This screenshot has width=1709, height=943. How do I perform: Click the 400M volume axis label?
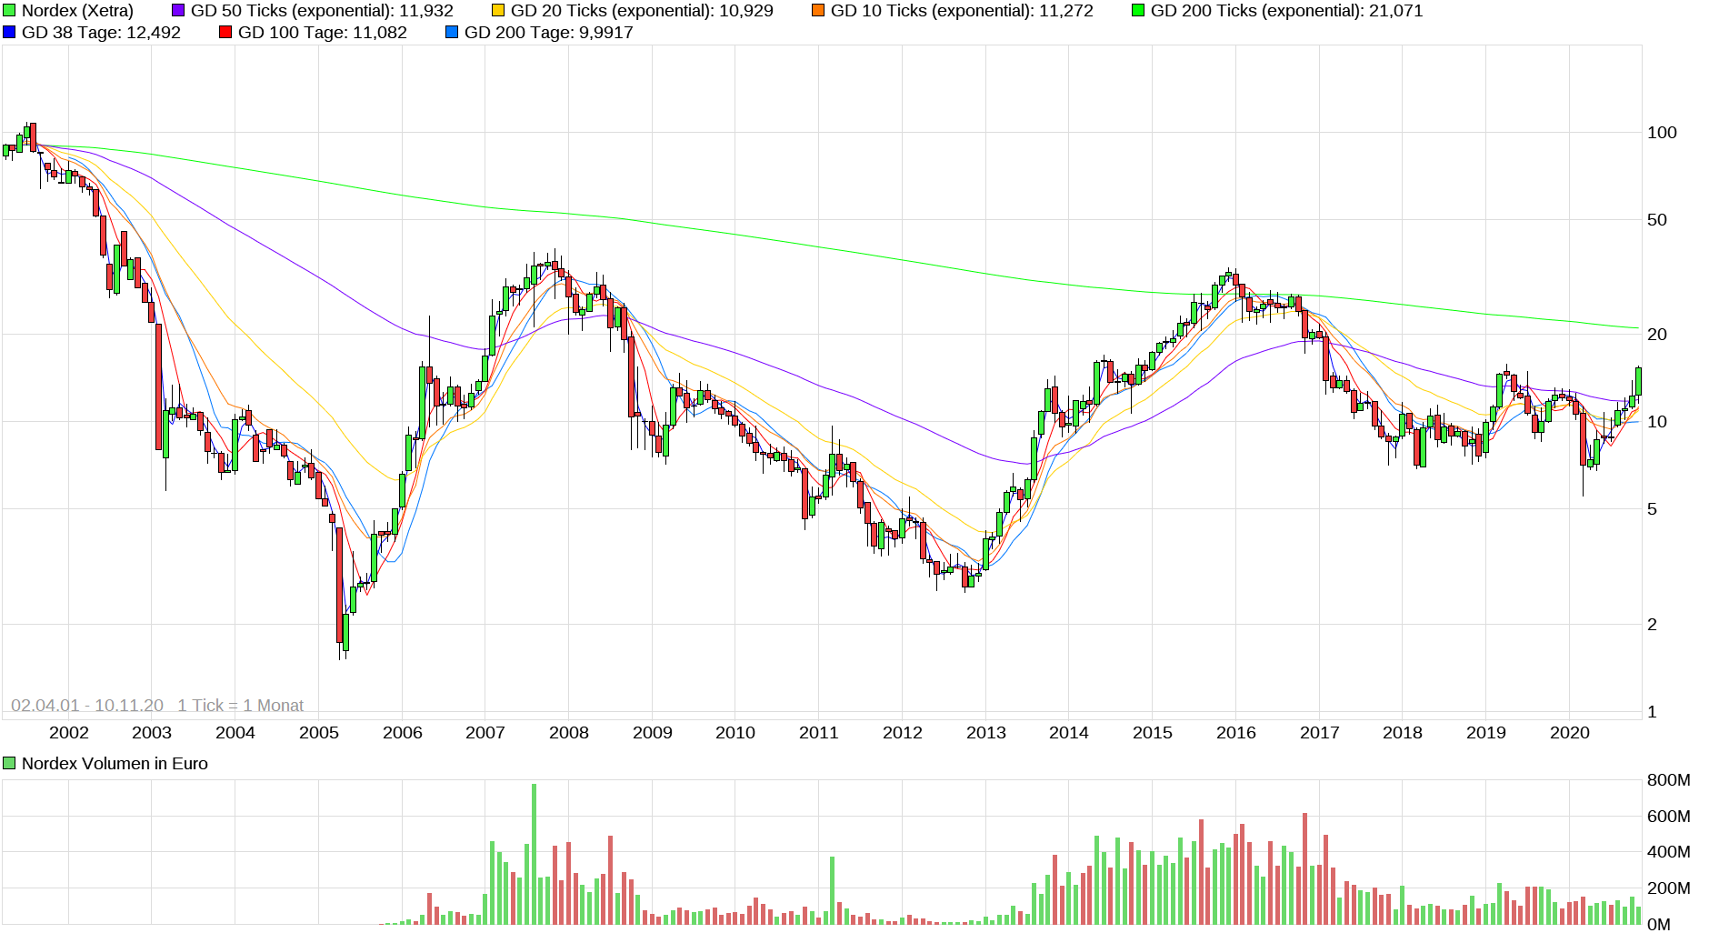click(1669, 852)
